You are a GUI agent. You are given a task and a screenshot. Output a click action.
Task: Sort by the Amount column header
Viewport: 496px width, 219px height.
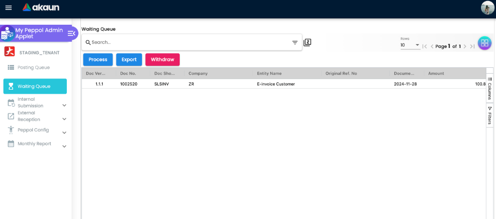[454, 74]
